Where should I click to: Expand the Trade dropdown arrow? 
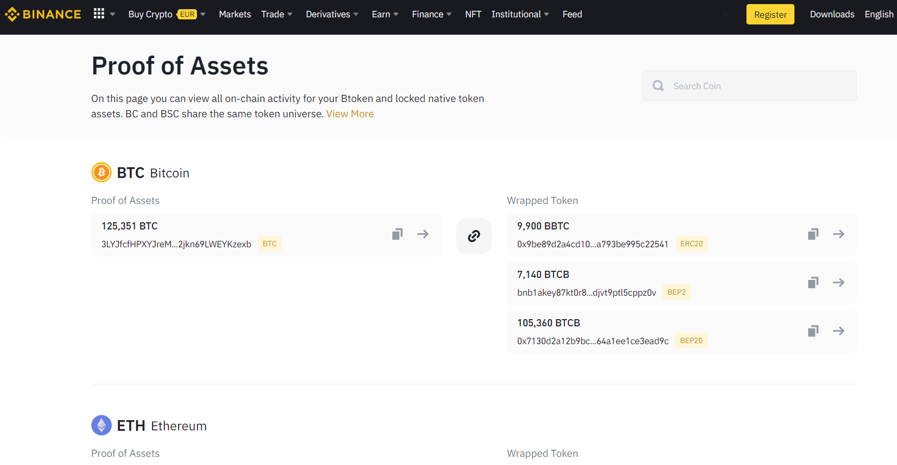(290, 14)
